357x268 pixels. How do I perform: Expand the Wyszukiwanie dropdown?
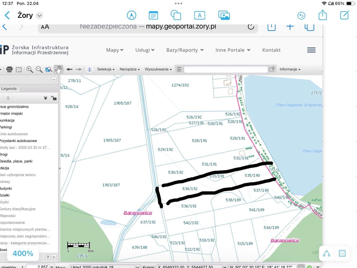[158, 69]
